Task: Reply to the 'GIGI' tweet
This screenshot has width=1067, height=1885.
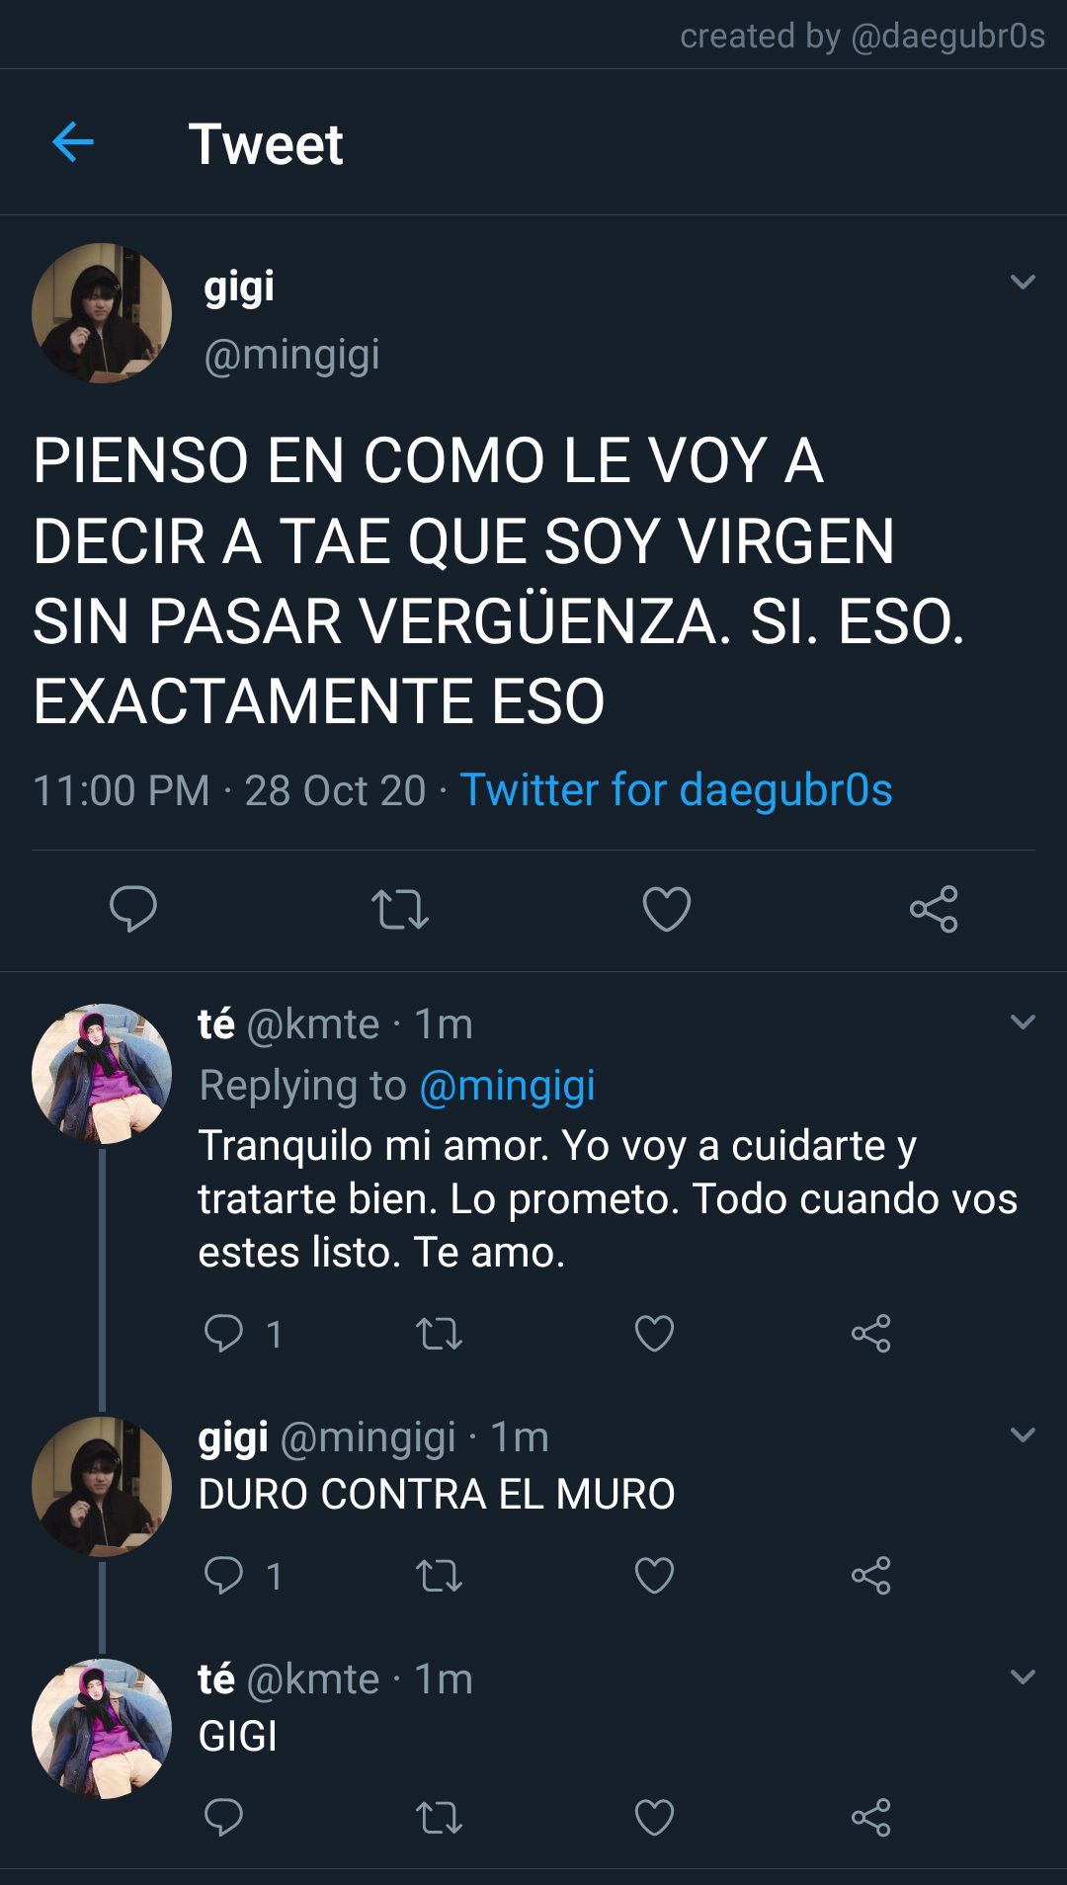Action: 223,1817
